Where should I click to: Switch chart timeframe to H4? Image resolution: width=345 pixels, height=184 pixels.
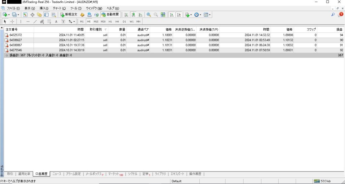tap(117, 22)
